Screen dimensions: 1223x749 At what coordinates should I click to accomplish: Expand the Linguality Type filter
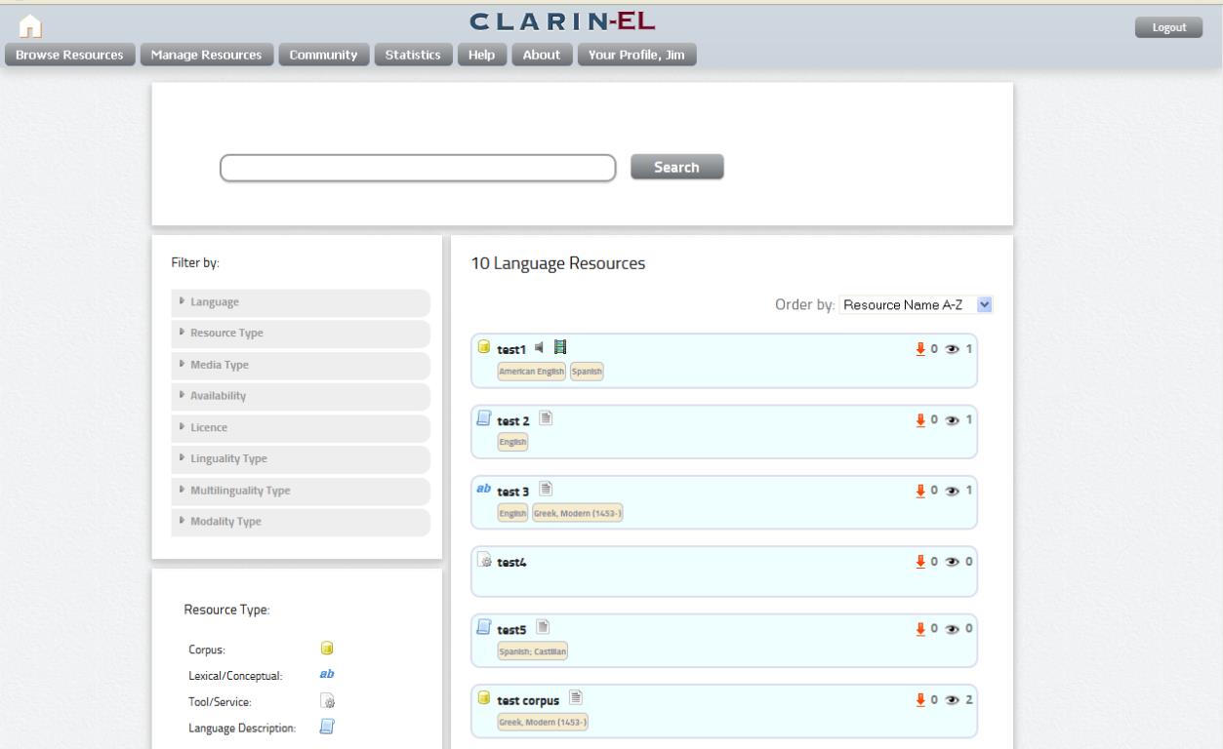pos(301,458)
